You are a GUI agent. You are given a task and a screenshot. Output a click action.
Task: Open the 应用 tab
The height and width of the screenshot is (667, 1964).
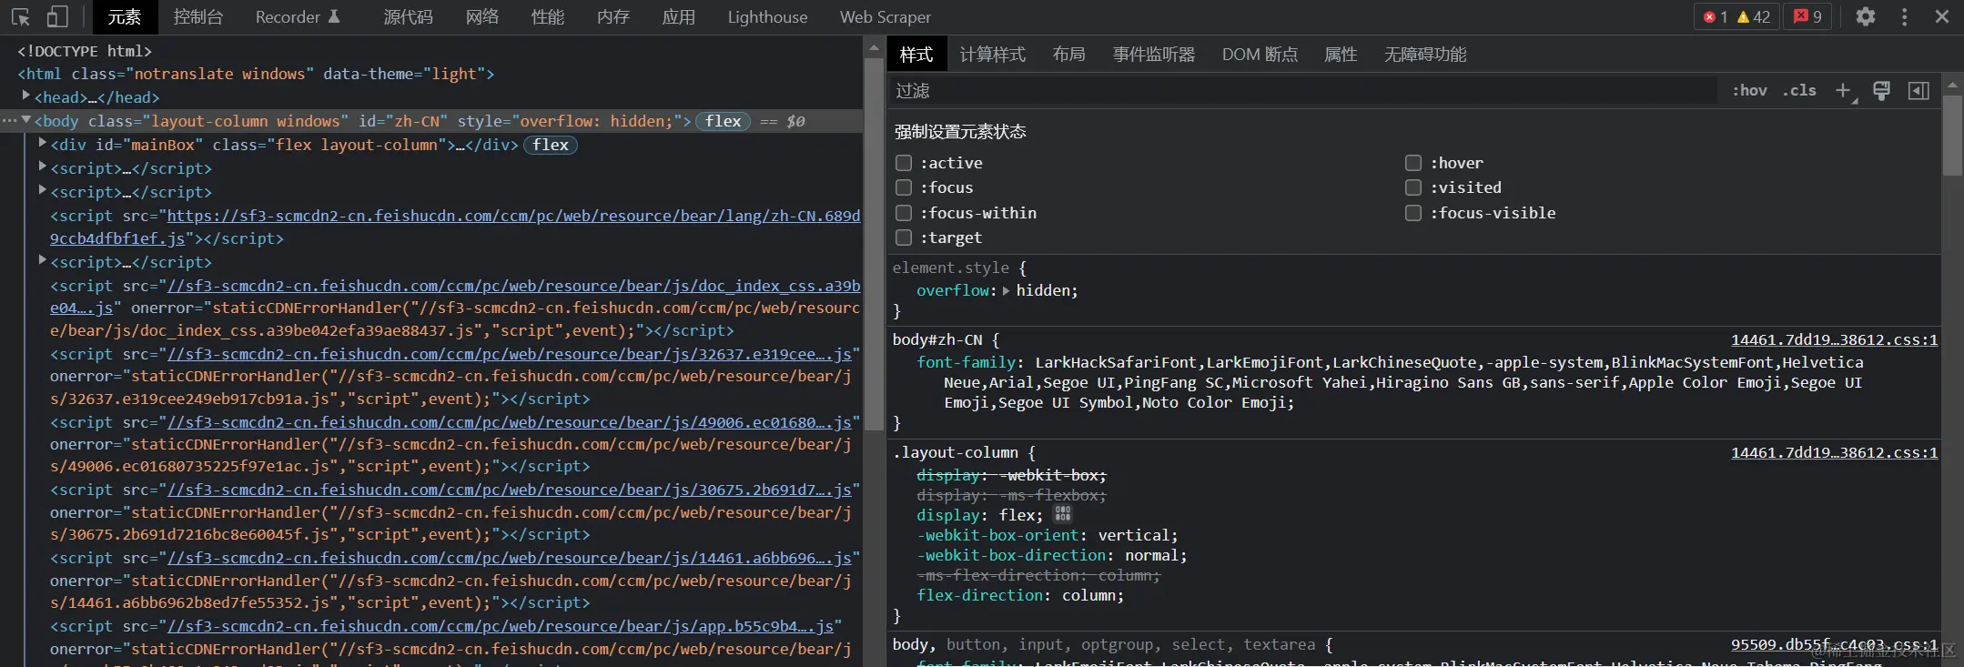tap(678, 17)
